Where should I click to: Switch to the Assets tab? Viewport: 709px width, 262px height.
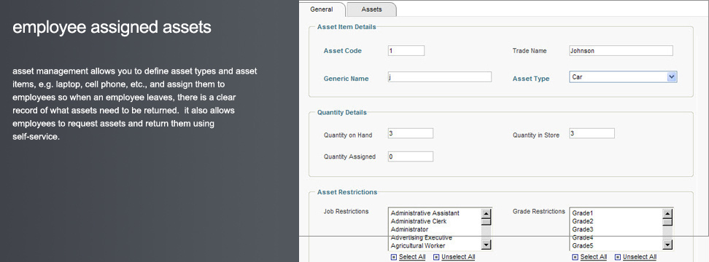pos(372,9)
